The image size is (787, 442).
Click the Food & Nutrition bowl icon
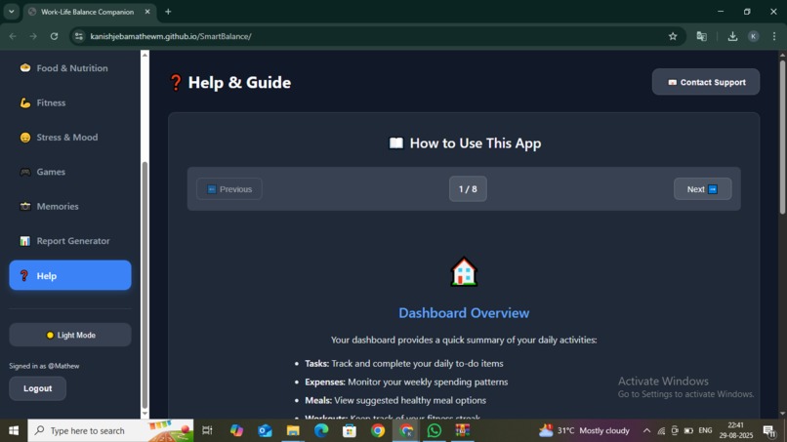point(25,67)
